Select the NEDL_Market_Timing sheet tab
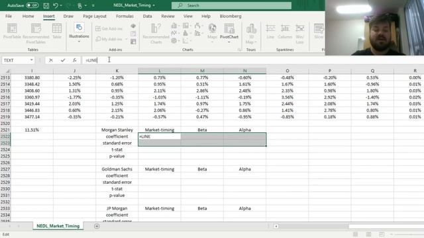This screenshot has height=238, width=424. [x=58, y=226]
